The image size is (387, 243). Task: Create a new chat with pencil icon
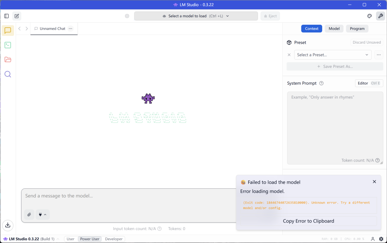point(17,16)
